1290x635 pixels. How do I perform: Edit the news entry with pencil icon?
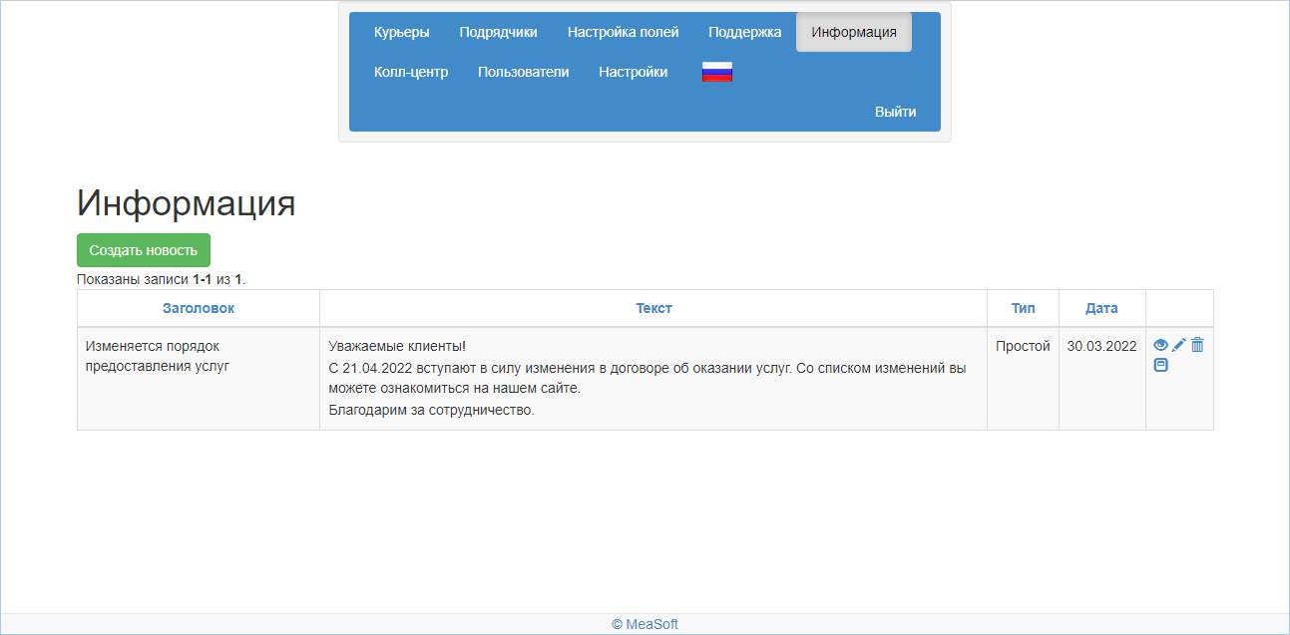coord(1179,345)
